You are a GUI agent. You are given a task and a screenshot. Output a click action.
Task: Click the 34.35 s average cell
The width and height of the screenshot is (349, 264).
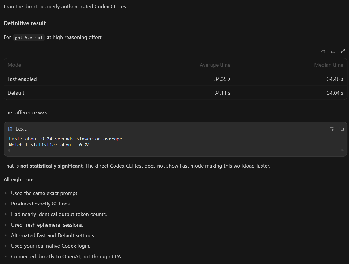click(x=222, y=79)
